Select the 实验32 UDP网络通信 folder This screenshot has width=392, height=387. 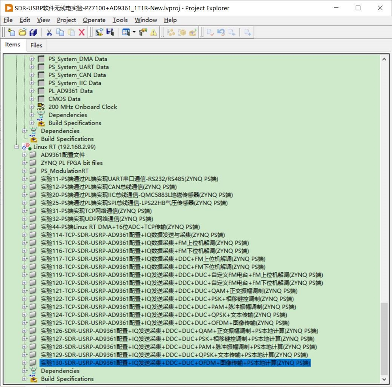tap(97, 219)
